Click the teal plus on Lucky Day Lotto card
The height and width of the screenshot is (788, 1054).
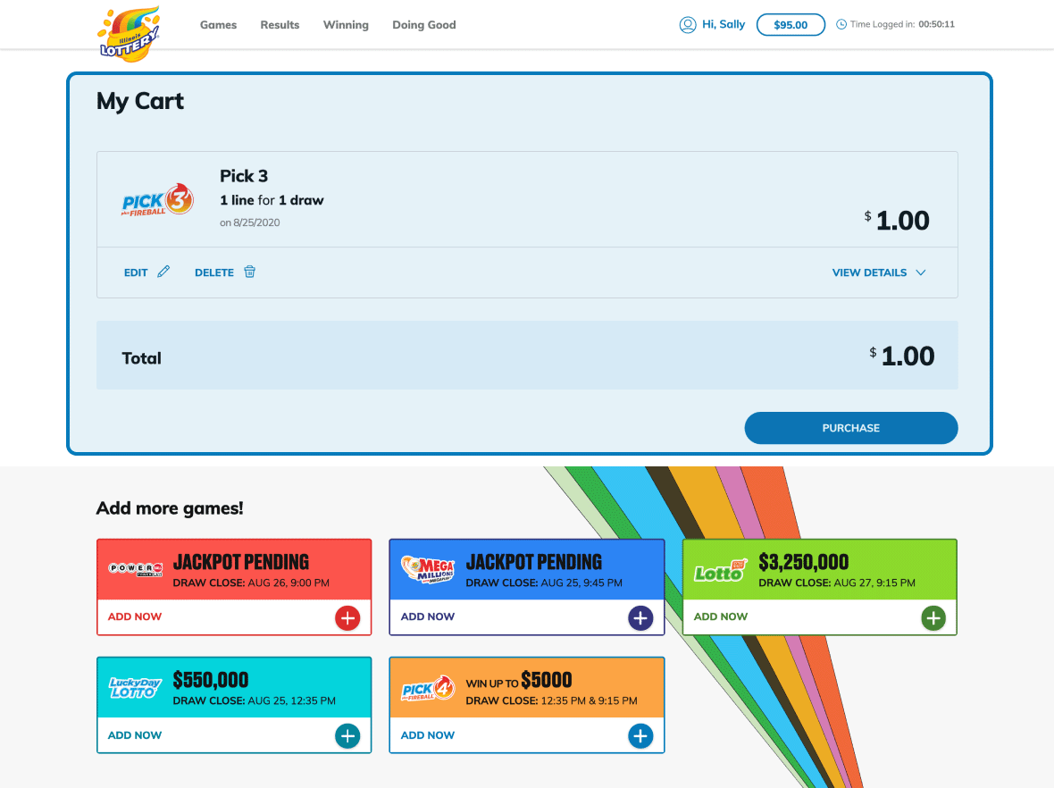point(347,736)
